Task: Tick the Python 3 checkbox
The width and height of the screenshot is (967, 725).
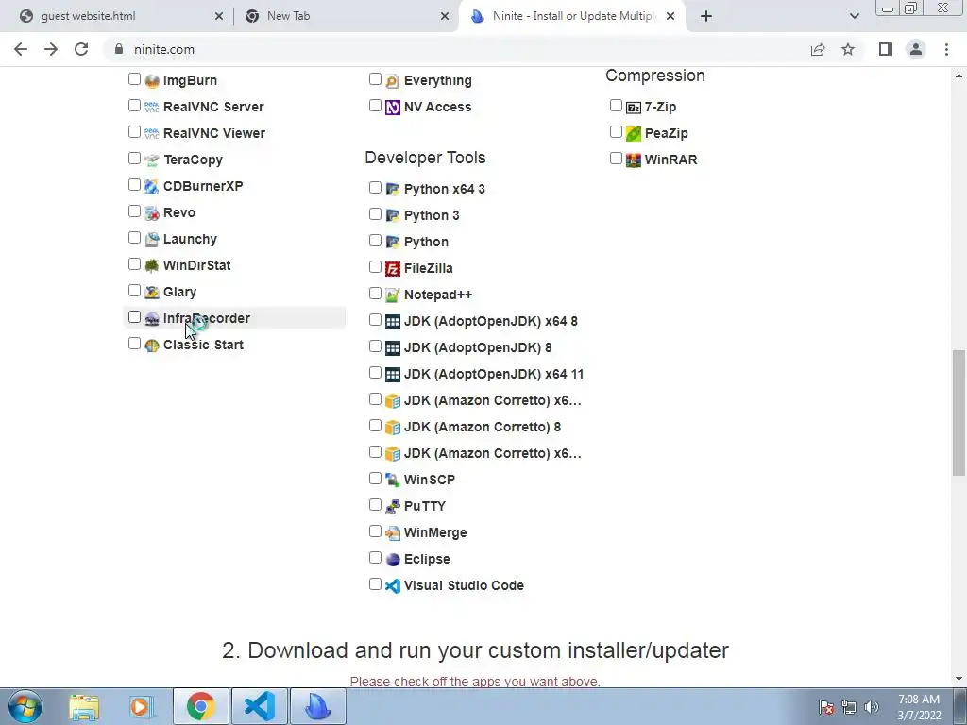Action: 375,214
